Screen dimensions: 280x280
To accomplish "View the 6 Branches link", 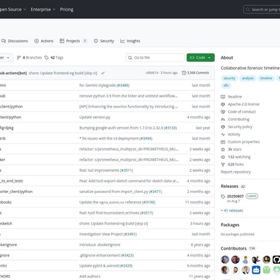I will coord(29,57).
